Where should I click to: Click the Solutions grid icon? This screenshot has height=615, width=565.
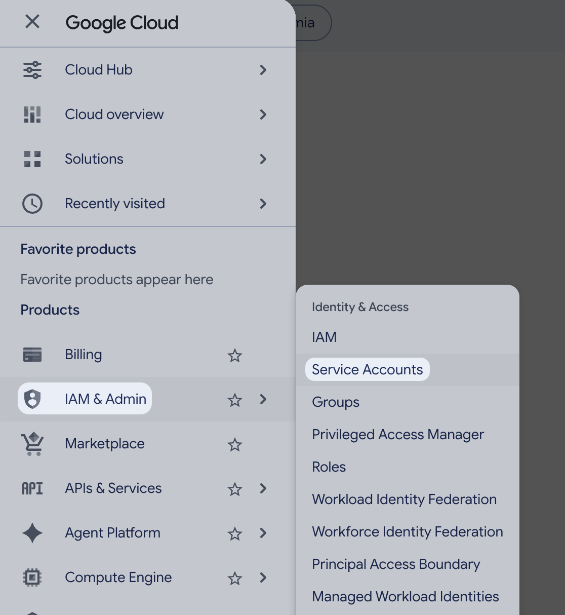tap(32, 159)
